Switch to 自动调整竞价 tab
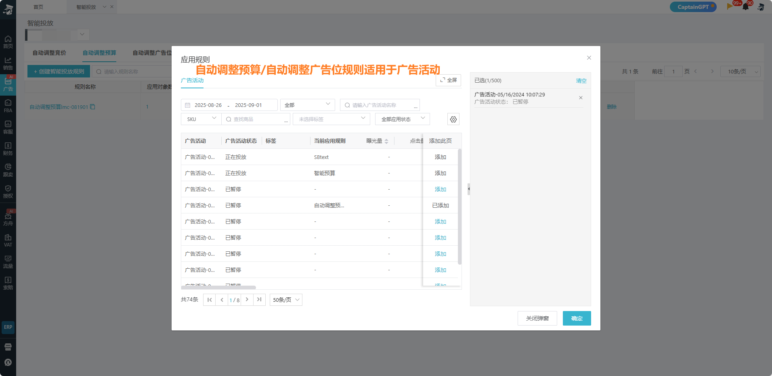The image size is (772, 376). (x=49, y=53)
